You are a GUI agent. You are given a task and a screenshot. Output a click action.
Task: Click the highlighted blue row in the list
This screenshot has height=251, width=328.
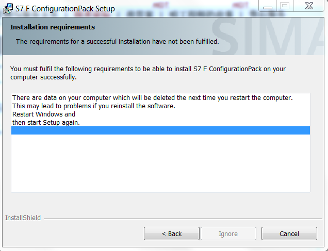coord(160,130)
